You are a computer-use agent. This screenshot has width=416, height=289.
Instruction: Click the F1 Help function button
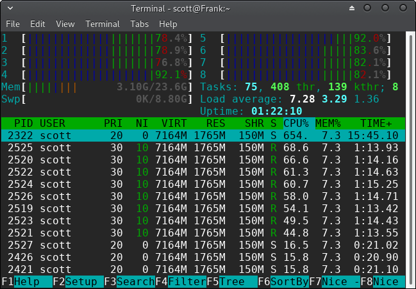(27, 281)
